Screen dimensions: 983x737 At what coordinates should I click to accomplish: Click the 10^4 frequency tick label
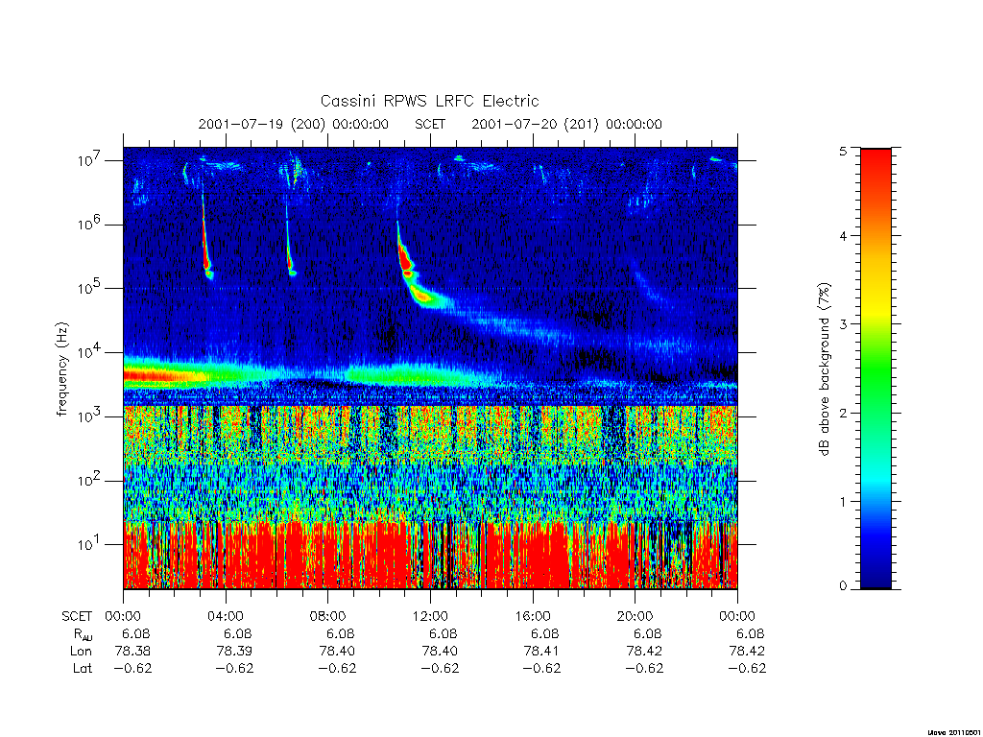[90, 352]
